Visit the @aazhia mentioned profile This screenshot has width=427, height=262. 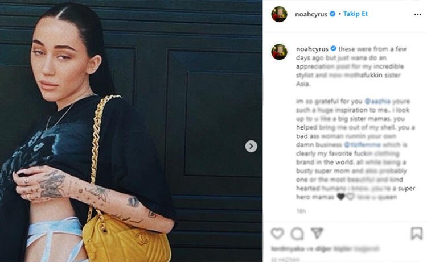pos(377,101)
